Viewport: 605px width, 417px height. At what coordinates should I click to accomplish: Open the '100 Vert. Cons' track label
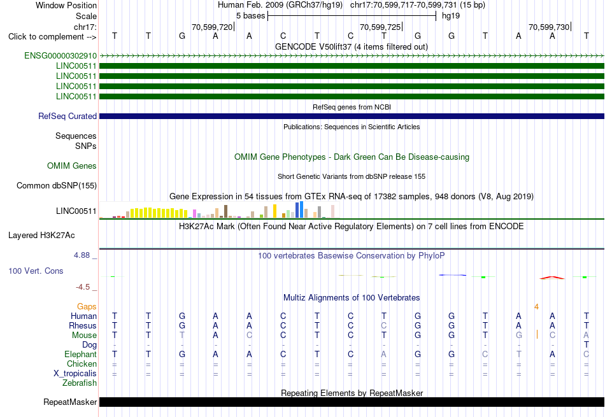pos(36,271)
